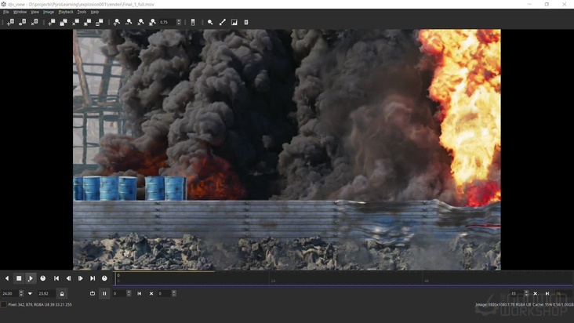Viewport: 574px width, 323px height.
Task: Click the fit window to image icon
Action: point(88,22)
